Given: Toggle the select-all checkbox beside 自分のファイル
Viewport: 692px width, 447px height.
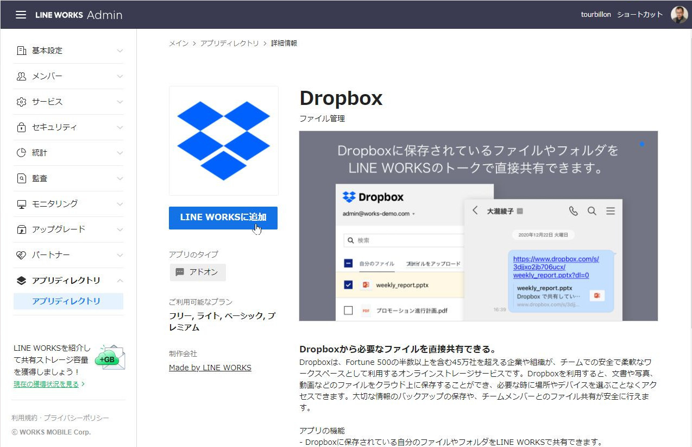Looking at the screenshot, I should (x=349, y=264).
